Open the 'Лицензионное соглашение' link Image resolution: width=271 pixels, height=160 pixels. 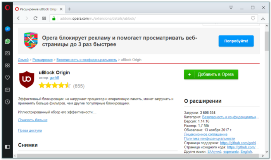(x=205, y=134)
